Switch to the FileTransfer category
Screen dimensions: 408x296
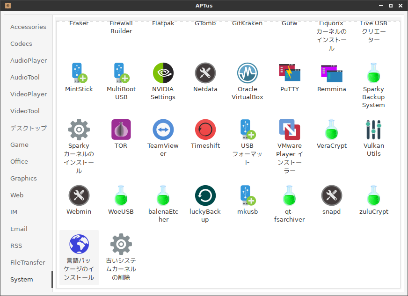pos(28,262)
